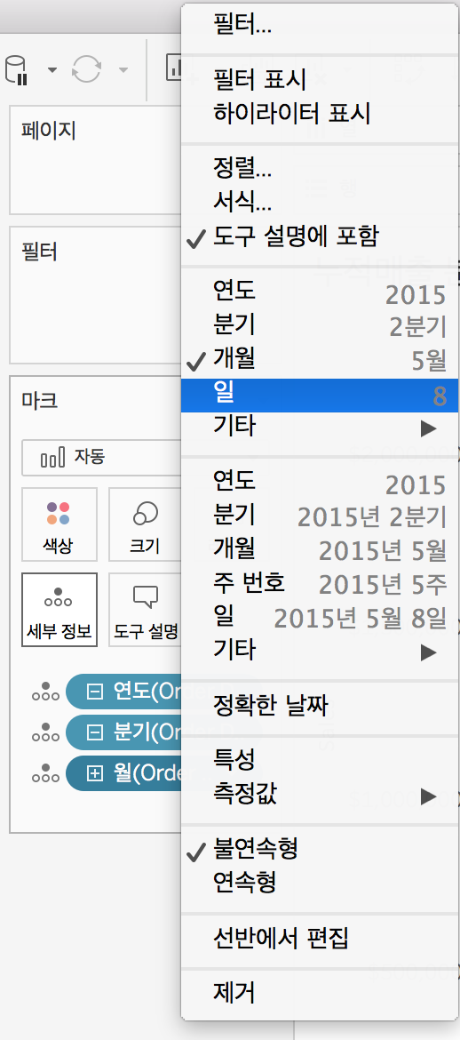Image resolution: width=460 pixels, height=1040 pixels.
Task: Open the 정렬... menu option
Action: (x=321, y=169)
